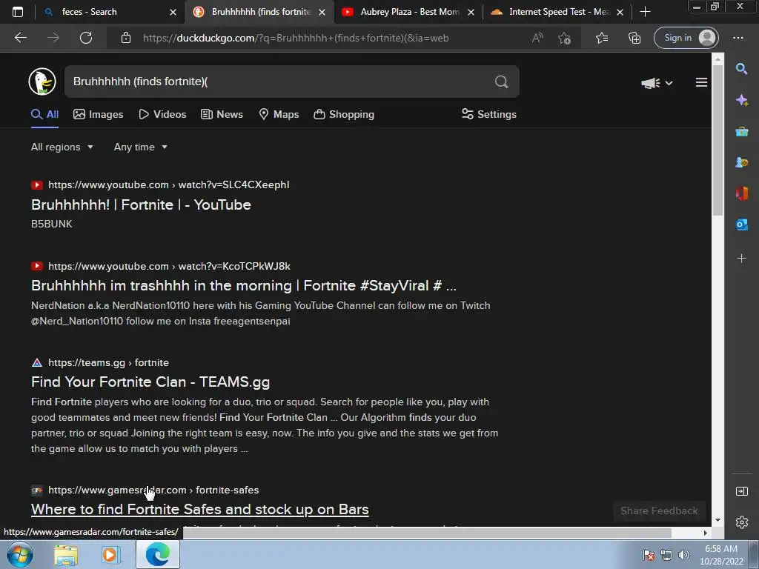Click the horizontal scrollbar right arrow

(706, 533)
